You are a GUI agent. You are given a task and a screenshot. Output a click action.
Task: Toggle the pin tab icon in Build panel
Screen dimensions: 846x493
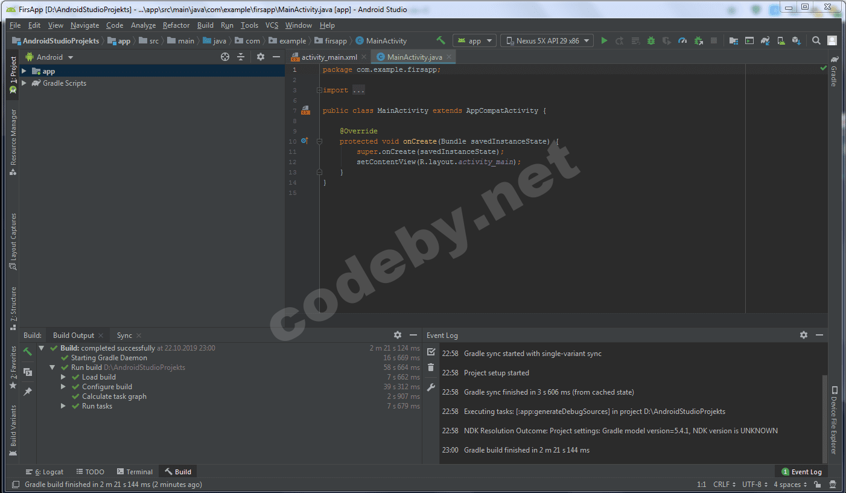[x=28, y=392]
